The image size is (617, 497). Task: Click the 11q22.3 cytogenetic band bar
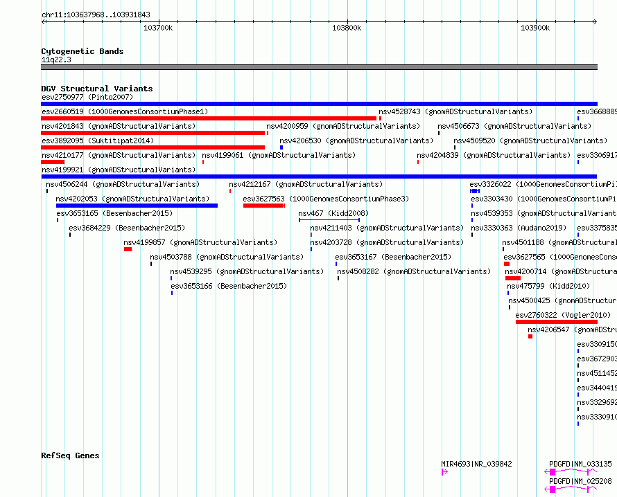pyautogui.click(x=319, y=67)
